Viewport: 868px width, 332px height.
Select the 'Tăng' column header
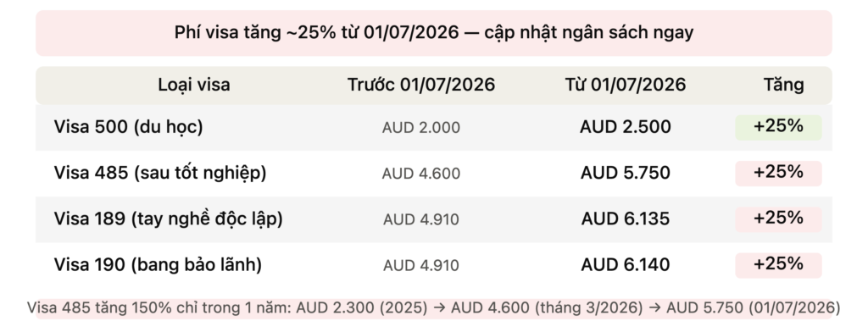pyautogui.click(x=783, y=85)
